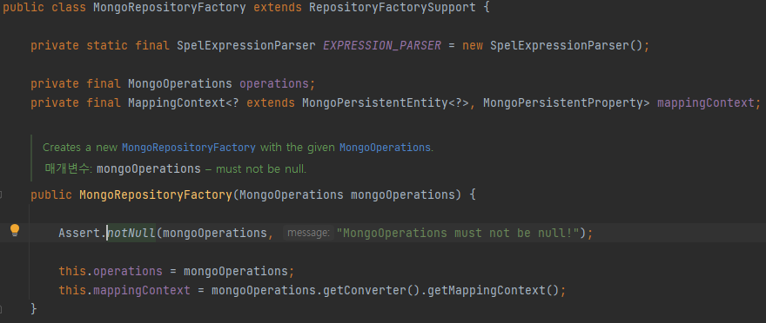Screen dimensions: 766x323
Task: Click the fold end marker at closing brace
Action: [x=2, y=308]
